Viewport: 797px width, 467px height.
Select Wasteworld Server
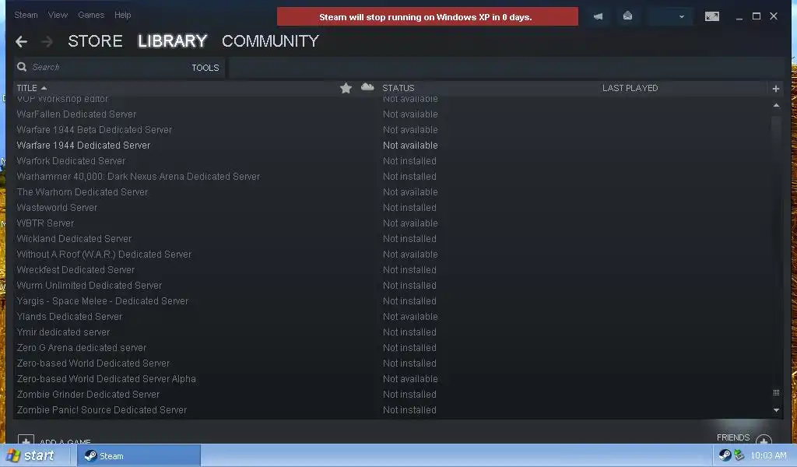57,208
